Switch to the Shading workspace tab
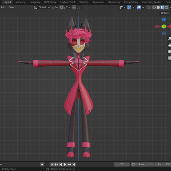Image resolution: width=171 pixels, height=171 pixels. [x=84, y=2]
